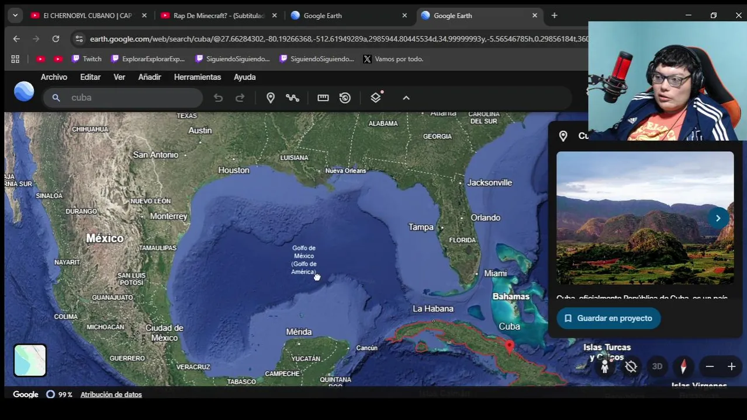Open the historical imagery tool
Image resolution: width=747 pixels, height=420 pixels.
[x=345, y=97]
